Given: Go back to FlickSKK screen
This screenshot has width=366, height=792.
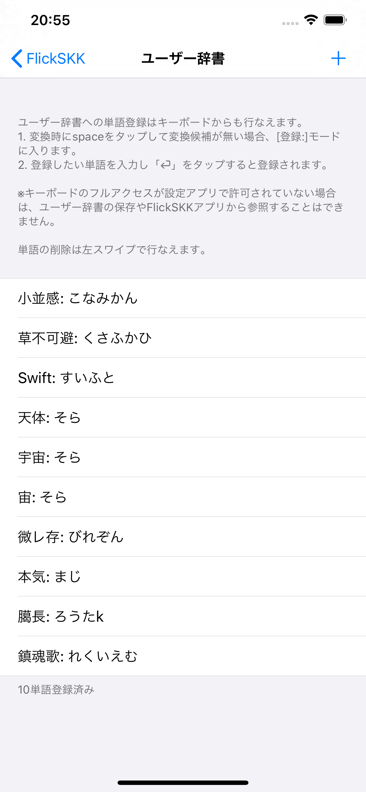Looking at the screenshot, I should [x=48, y=58].
